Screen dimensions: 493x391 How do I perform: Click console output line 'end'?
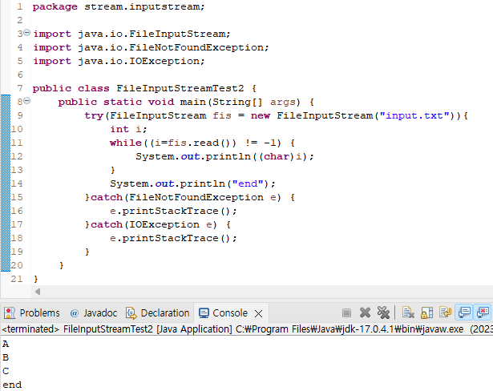(x=12, y=385)
